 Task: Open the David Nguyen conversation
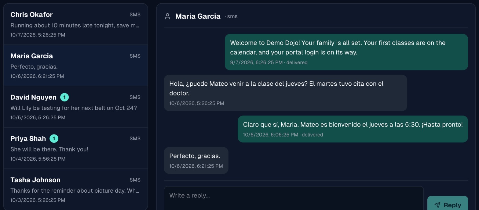pyautogui.click(x=75, y=107)
